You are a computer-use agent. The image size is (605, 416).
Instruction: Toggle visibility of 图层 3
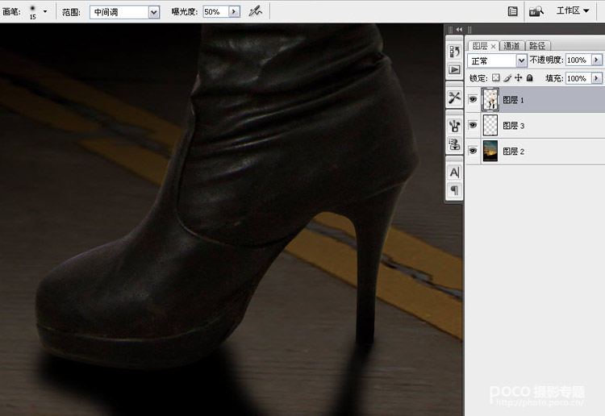click(473, 126)
